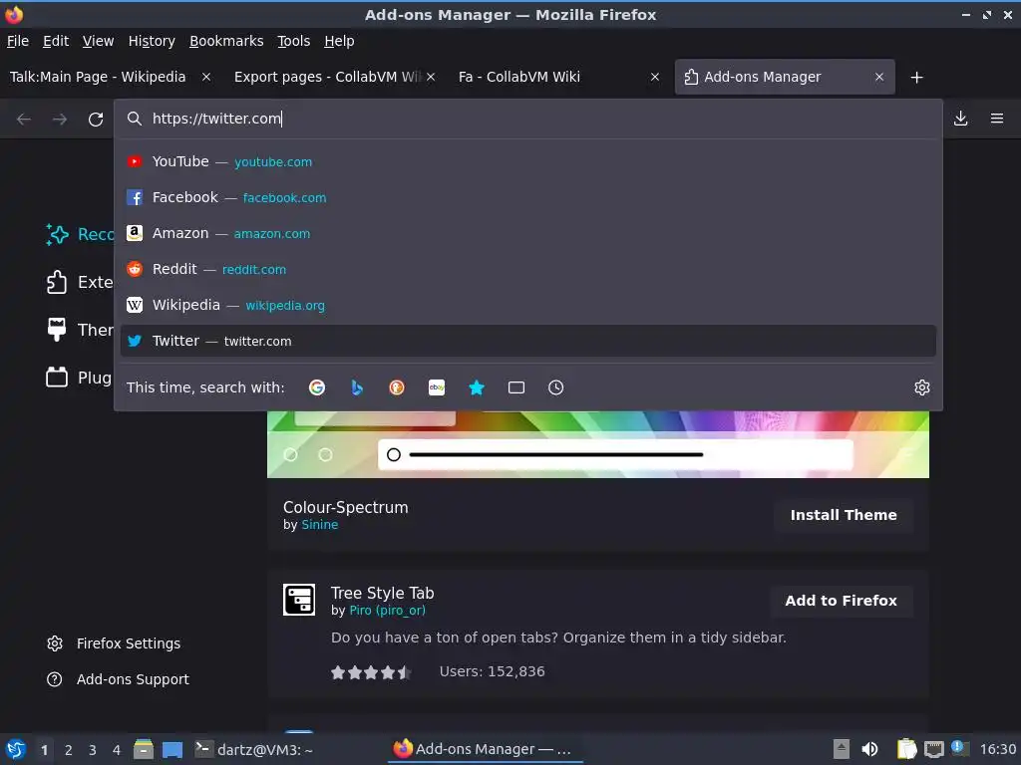Click the Add-ons Manager taskbar window button

tap(486, 749)
